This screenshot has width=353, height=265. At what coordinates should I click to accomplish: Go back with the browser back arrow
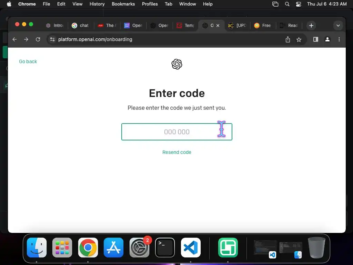(14, 39)
